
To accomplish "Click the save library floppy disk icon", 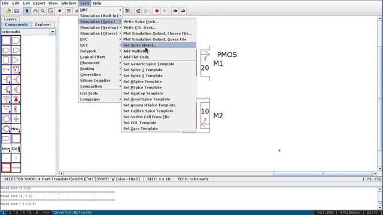I will coord(16,11).
